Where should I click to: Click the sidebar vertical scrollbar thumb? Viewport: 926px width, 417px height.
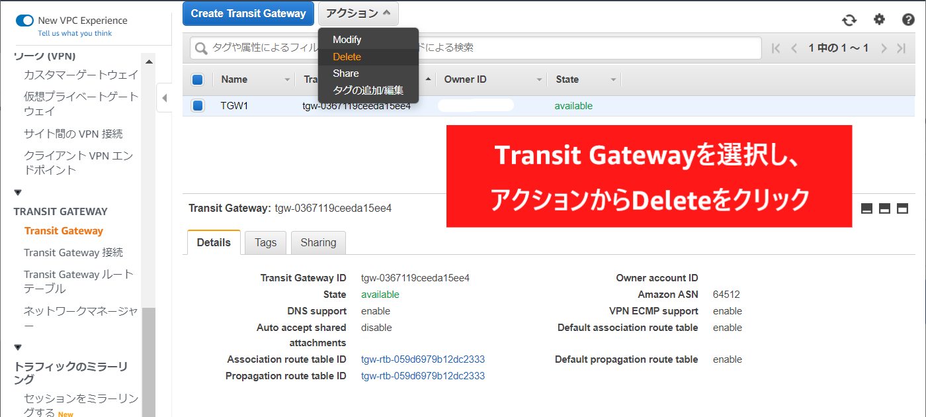coord(149,361)
